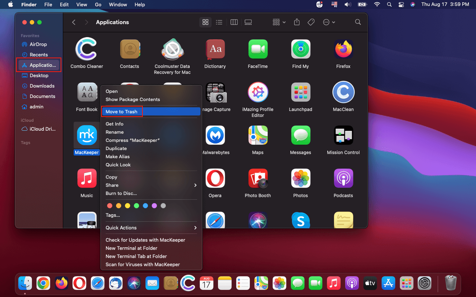Click Get Info in the context menu

click(x=115, y=124)
